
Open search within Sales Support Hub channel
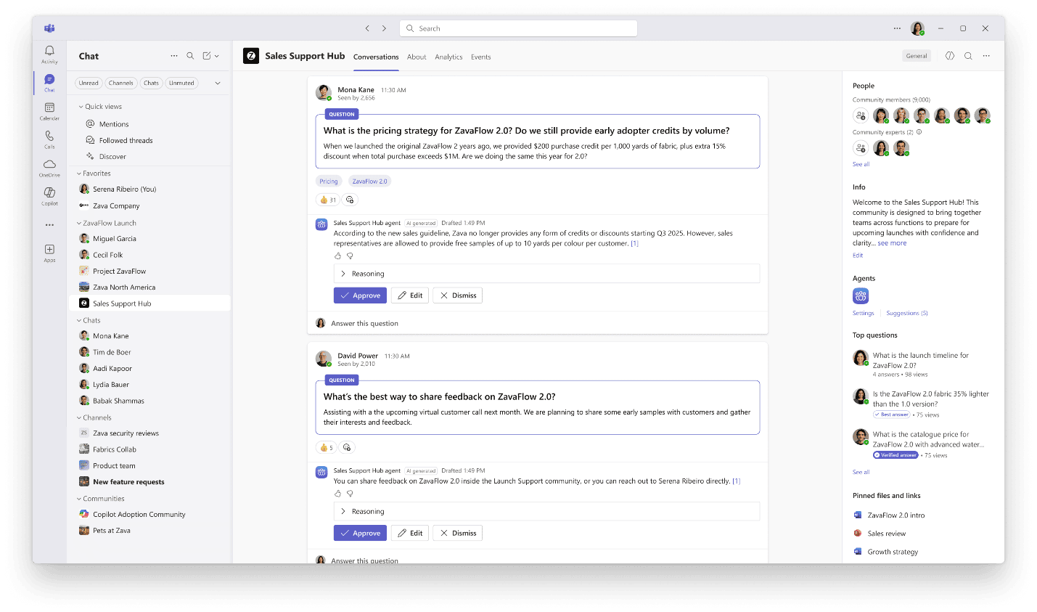[x=968, y=55]
